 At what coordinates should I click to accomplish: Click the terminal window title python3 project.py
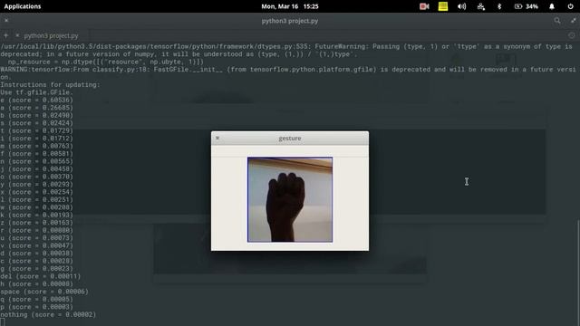290,21
